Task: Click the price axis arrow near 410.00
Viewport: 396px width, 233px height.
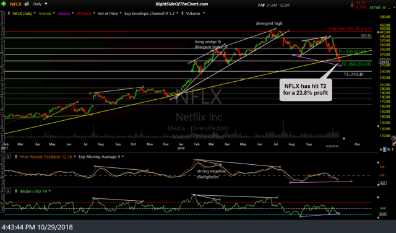Action: tap(378, 32)
